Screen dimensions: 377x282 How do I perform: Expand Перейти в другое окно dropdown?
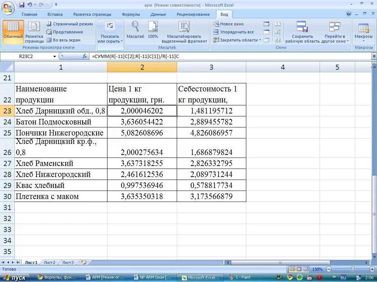click(x=335, y=32)
